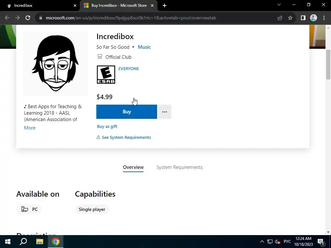The width and height of the screenshot is (331, 248).
Task: Toggle the browser side panel
Action: pos(303,18)
